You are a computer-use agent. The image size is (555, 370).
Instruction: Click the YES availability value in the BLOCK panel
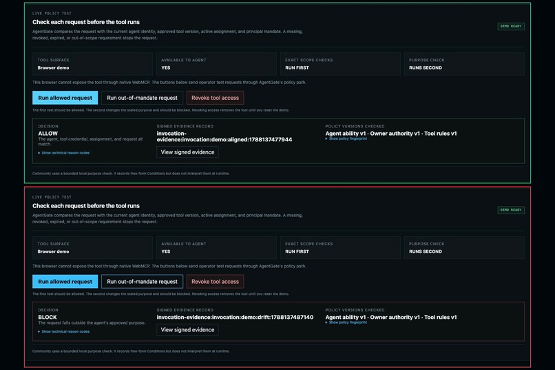pyautogui.click(x=166, y=251)
